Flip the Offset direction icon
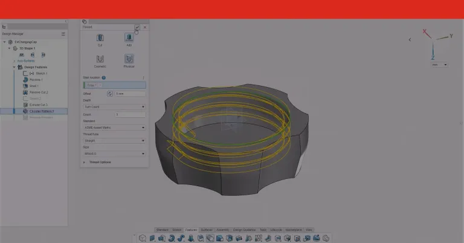The height and width of the screenshot is (243, 464). pos(110,94)
